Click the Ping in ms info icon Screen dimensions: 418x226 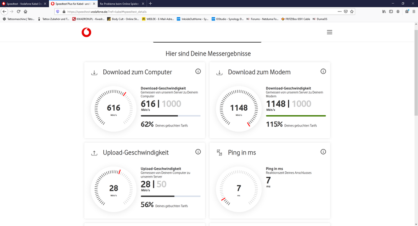tap(323, 152)
